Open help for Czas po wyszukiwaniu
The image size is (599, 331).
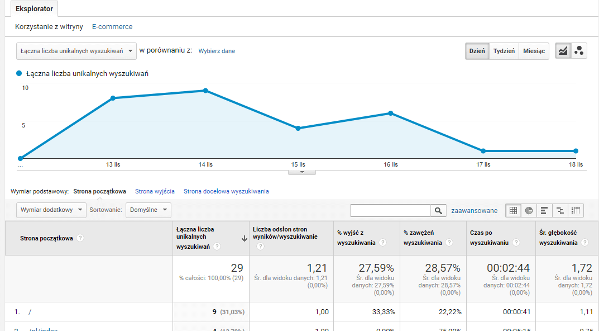click(516, 242)
